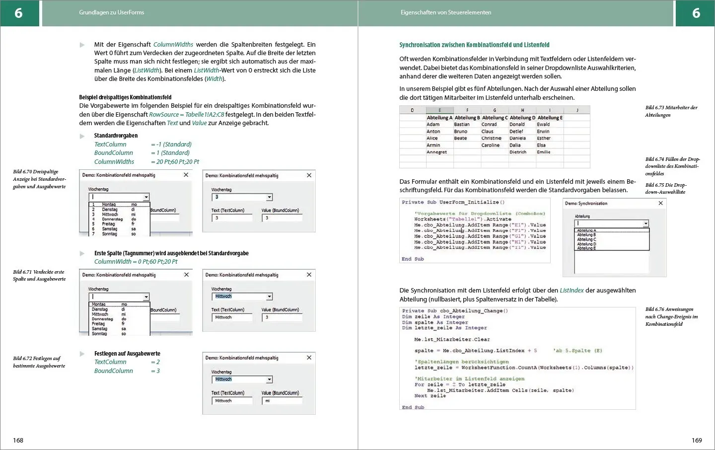
Task: Open Wochentag arrow in dialog with Value mi
Action: point(269,379)
